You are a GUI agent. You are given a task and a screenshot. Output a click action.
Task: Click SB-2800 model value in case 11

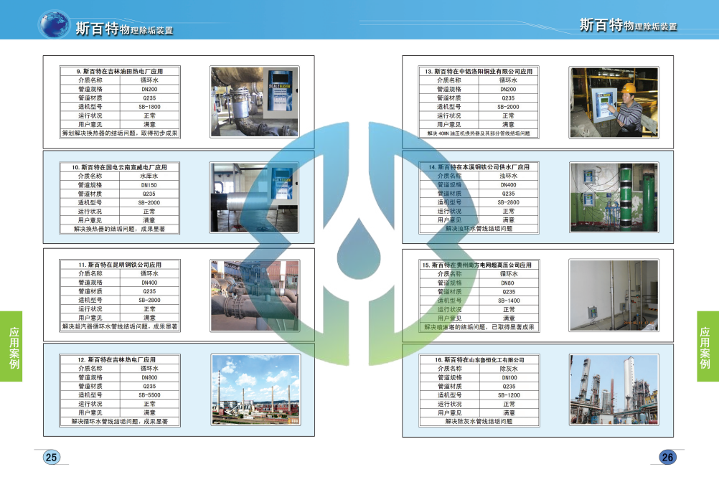coord(149,300)
